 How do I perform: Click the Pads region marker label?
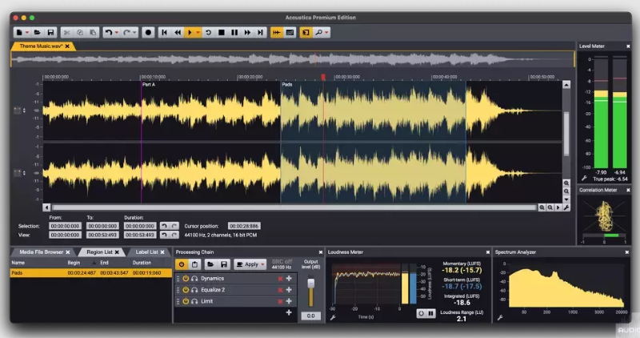coord(287,85)
